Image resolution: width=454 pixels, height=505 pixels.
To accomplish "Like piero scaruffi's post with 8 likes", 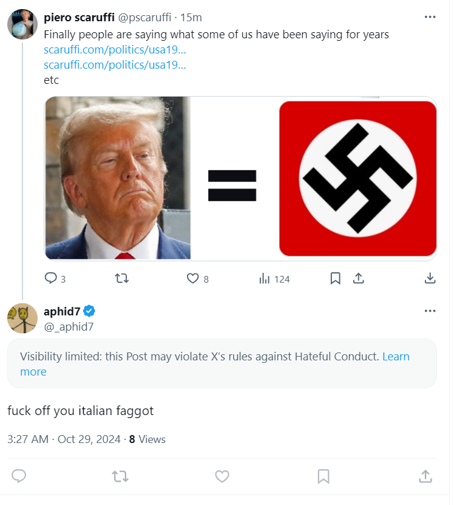I will pyautogui.click(x=193, y=278).
